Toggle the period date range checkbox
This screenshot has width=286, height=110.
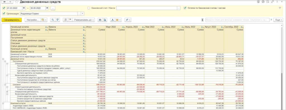4,8
